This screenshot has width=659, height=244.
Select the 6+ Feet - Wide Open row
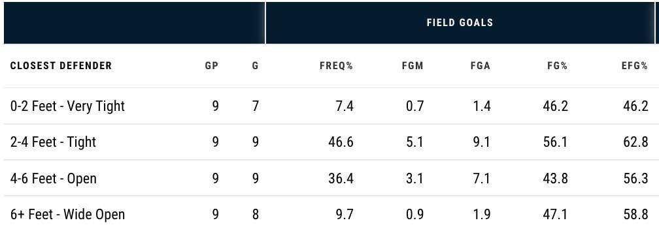329,214
